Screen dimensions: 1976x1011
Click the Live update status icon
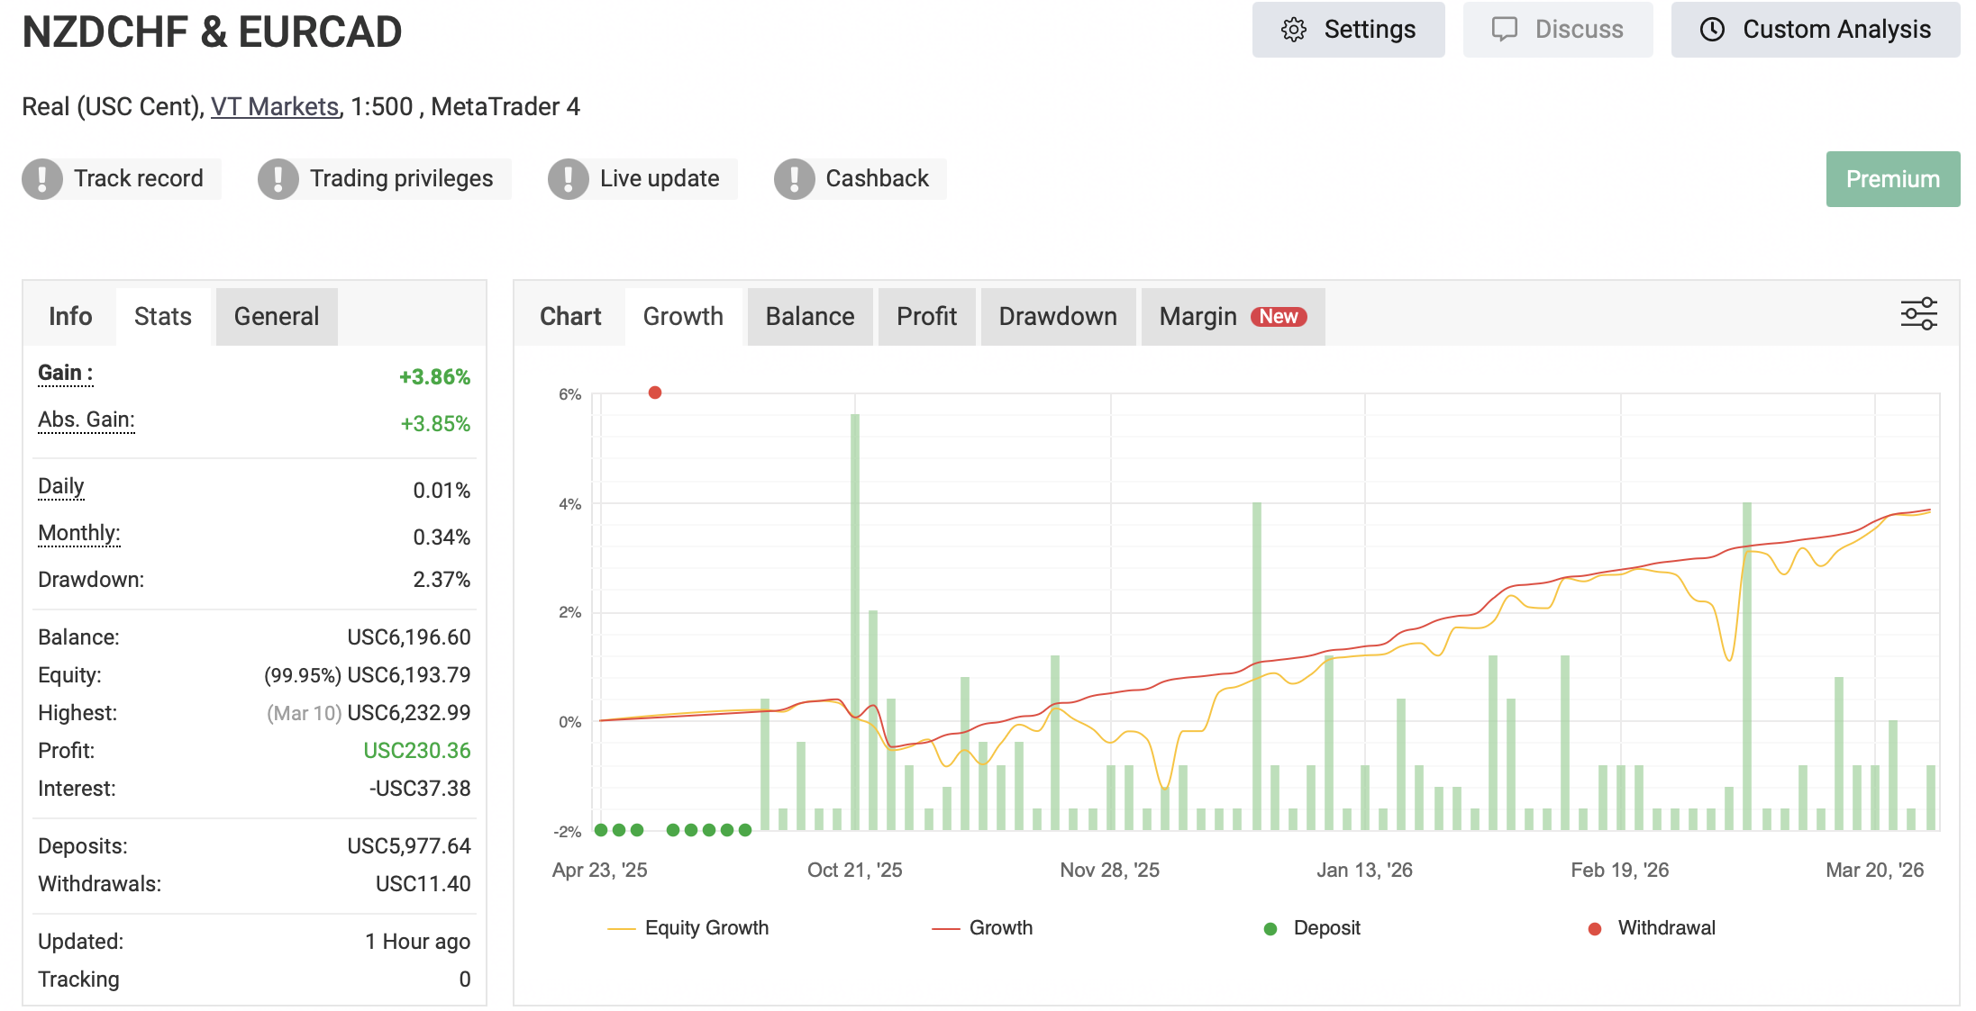pos(569,178)
